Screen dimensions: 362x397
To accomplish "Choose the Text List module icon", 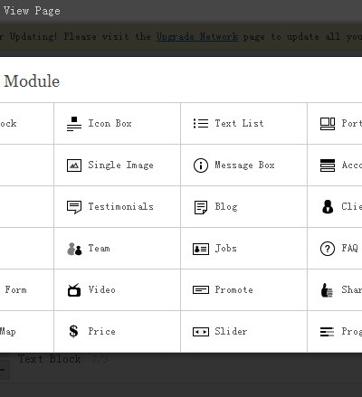I will click(201, 123).
